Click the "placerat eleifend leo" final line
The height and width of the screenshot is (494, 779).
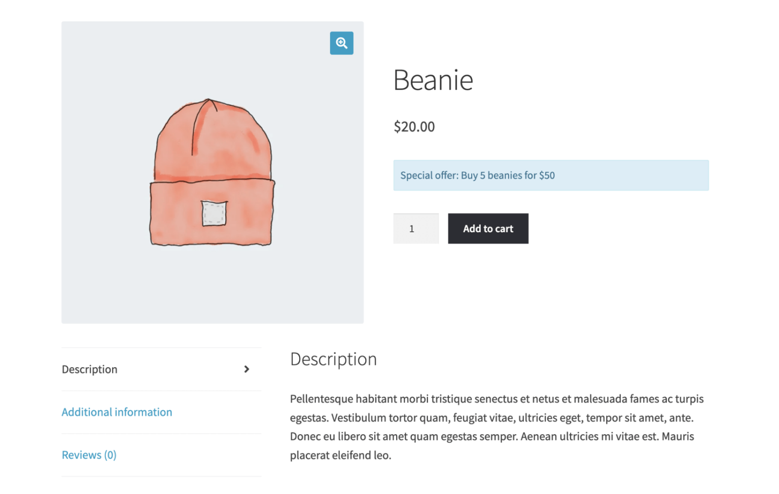click(340, 455)
